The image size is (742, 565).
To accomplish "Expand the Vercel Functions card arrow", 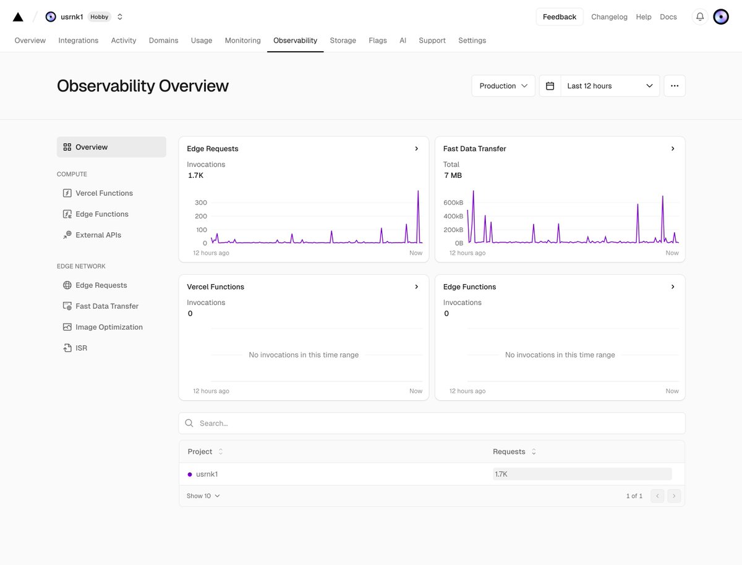I will click(x=417, y=287).
